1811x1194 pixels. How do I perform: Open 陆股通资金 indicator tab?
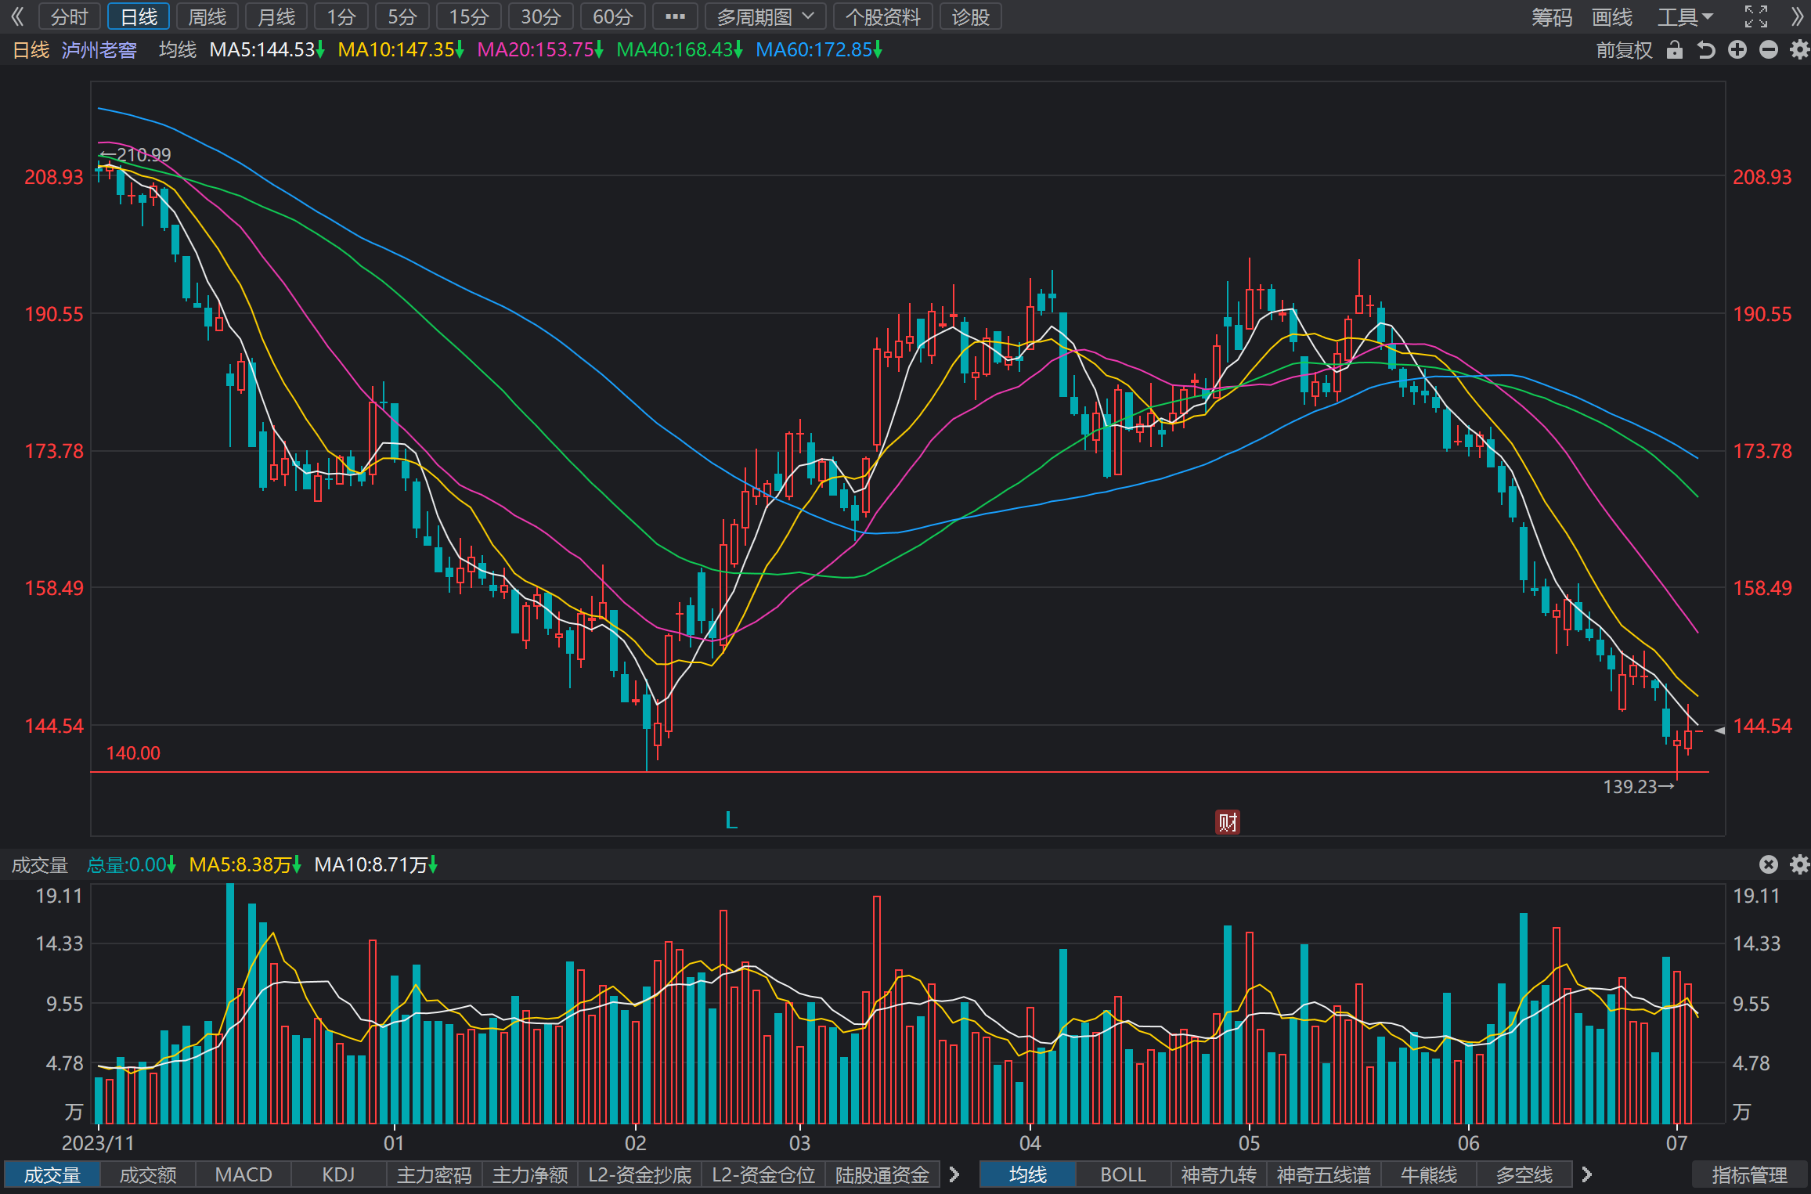(882, 1174)
